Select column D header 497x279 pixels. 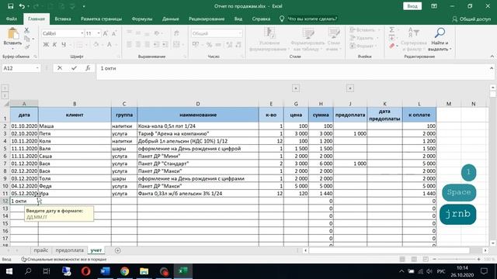[198, 104]
